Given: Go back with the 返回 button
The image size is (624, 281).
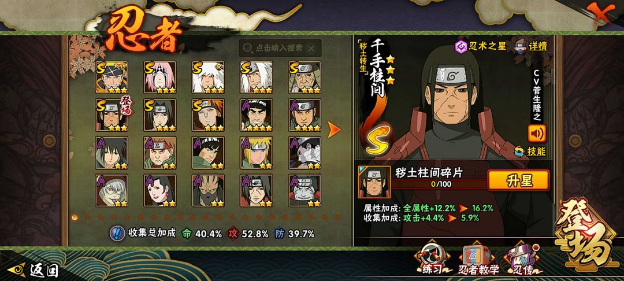Looking at the screenshot, I should 34,271.
